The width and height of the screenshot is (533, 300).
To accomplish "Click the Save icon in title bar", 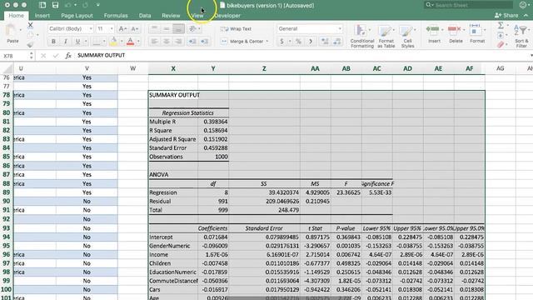I will pyautogui.click(x=55, y=5).
